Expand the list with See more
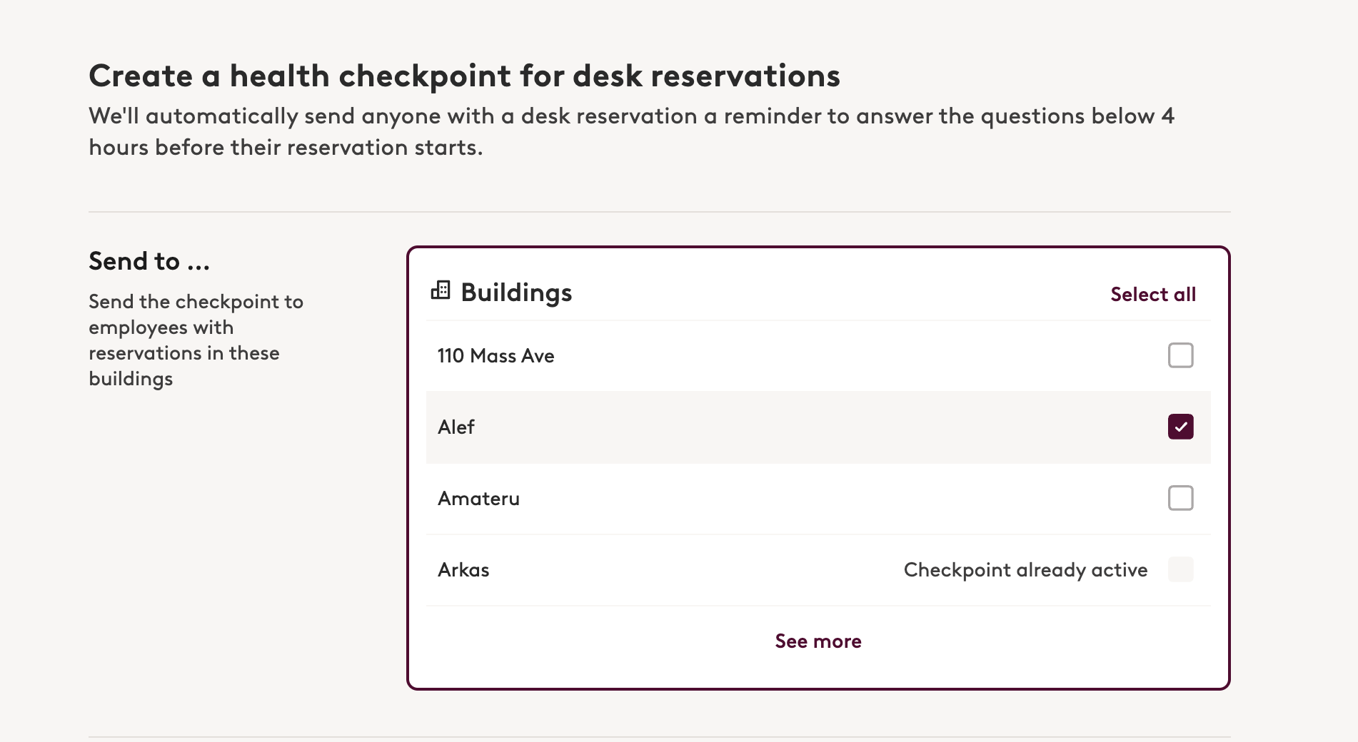The height and width of the screenshot is (742, 1358). [x=818, y=641]
